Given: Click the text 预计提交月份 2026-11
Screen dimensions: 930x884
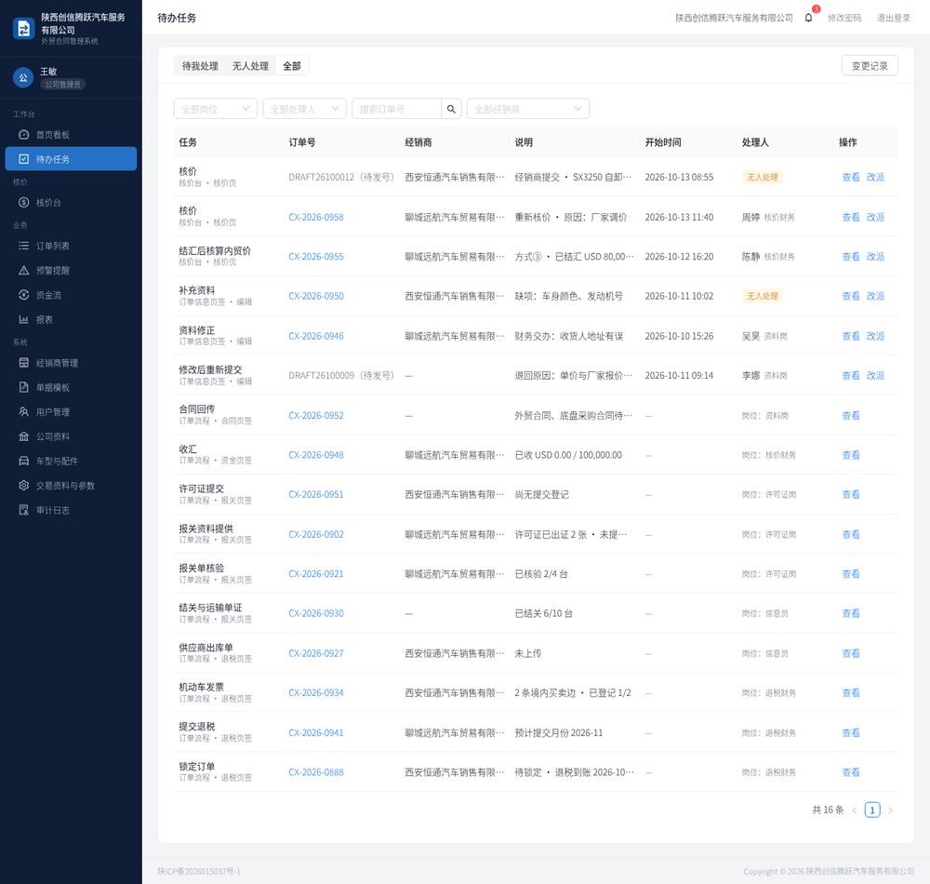Looking at the screenshot, I should [x=558, y=732].
